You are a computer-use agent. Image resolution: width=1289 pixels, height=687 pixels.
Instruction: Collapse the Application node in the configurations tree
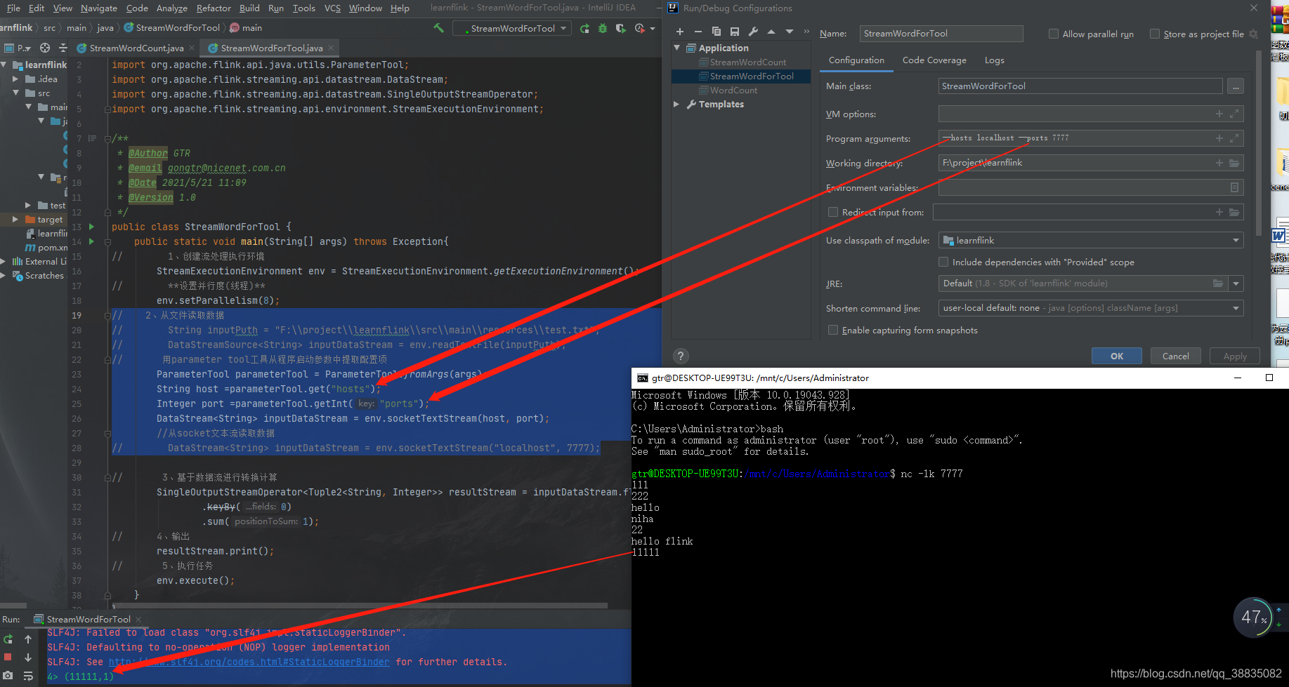[677, 48]
